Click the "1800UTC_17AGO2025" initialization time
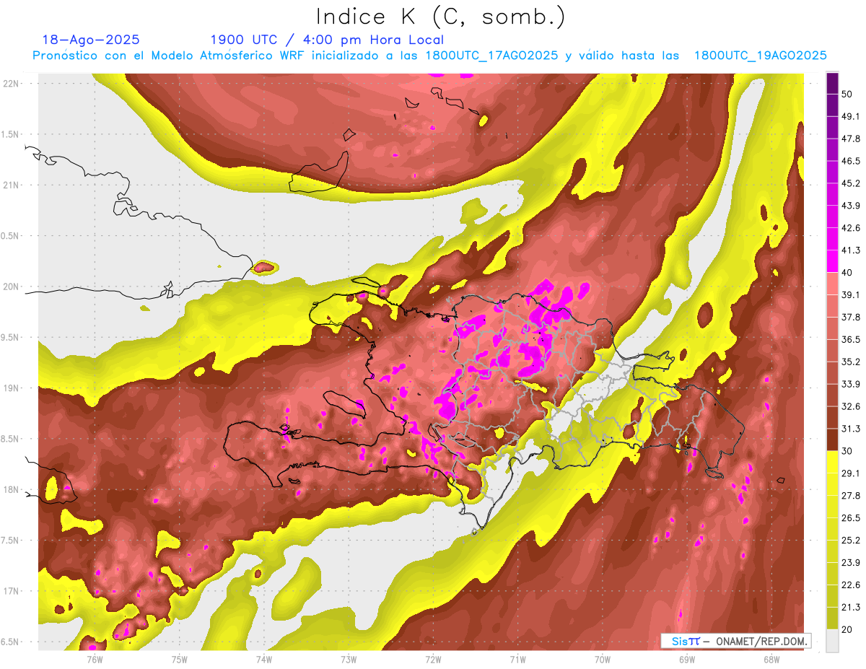The height and width of the screenshot is (669, 866). tap(491, 56)
